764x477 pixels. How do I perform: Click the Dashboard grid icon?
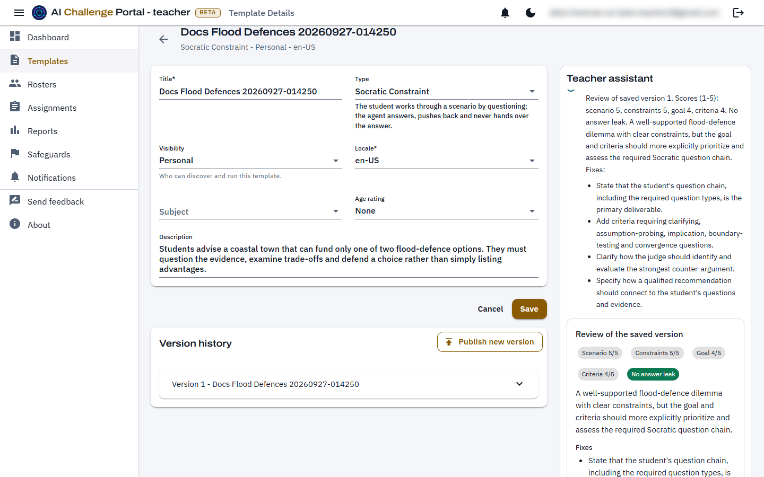(15, 37)
